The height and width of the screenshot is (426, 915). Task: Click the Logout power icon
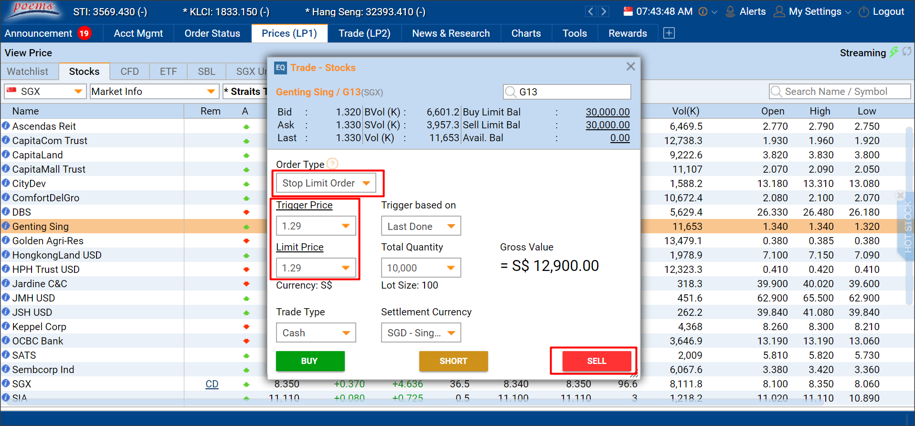click(x=863, y=12)
